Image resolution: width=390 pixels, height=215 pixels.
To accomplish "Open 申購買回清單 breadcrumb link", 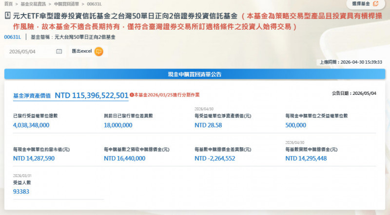I will point(66,4).
